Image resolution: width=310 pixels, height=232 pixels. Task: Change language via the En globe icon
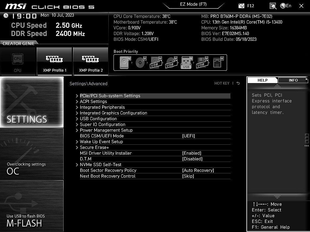pyautogui.click(x=286, y=6)
